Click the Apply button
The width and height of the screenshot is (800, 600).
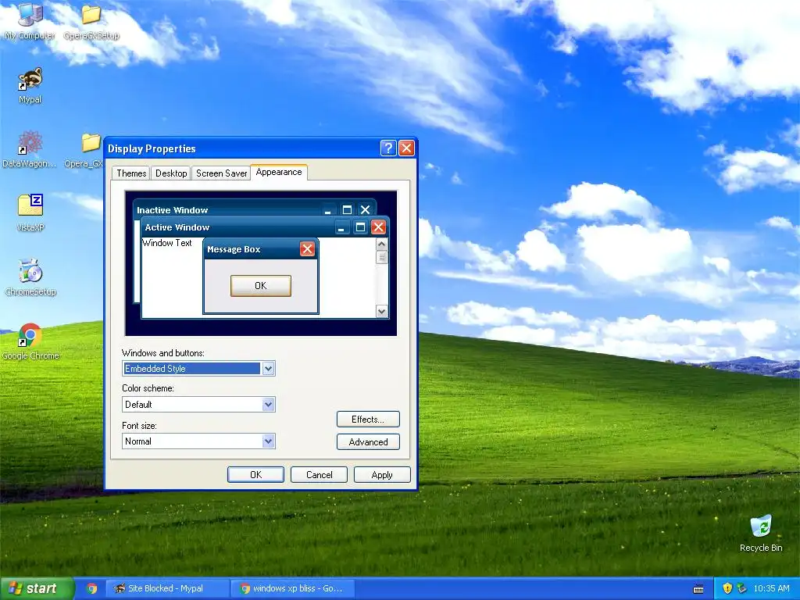(x=382, y=474)
